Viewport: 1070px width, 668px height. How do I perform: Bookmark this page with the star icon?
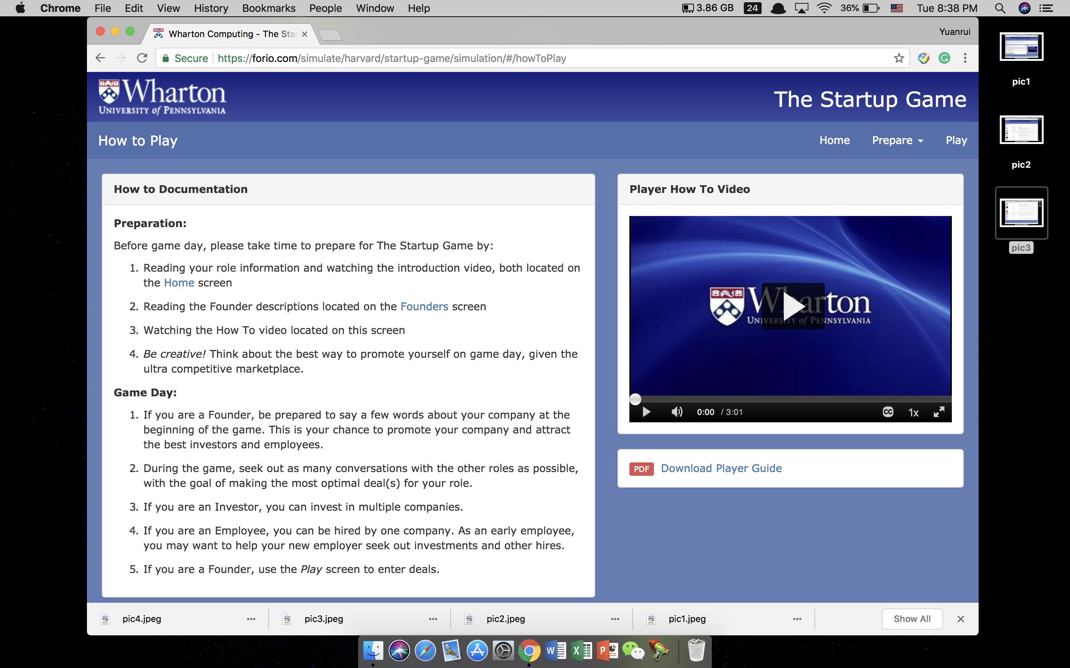coord(898,58)
